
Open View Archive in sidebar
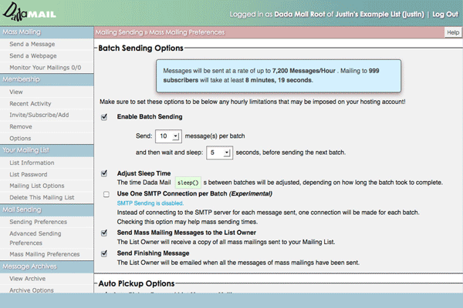[x=28, y=279]
